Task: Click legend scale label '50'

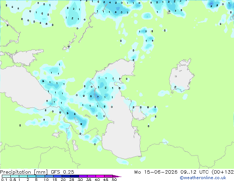Action: click(114, 180)
